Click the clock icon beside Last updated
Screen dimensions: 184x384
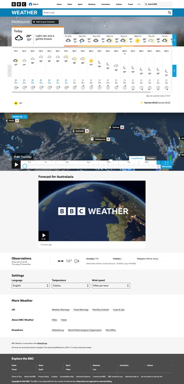point(147,96)
